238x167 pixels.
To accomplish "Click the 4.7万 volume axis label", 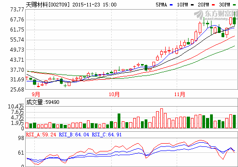I will [x=17, y=118].
